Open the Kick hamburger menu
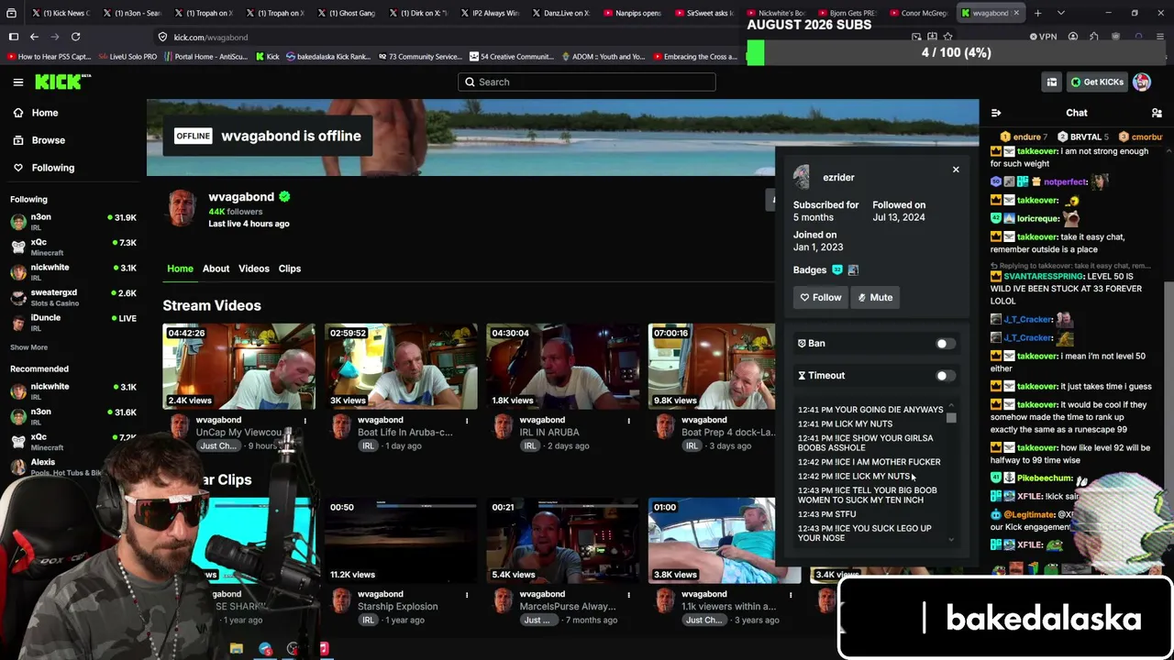Screen dimensions: 1174x660 point(18,82)
